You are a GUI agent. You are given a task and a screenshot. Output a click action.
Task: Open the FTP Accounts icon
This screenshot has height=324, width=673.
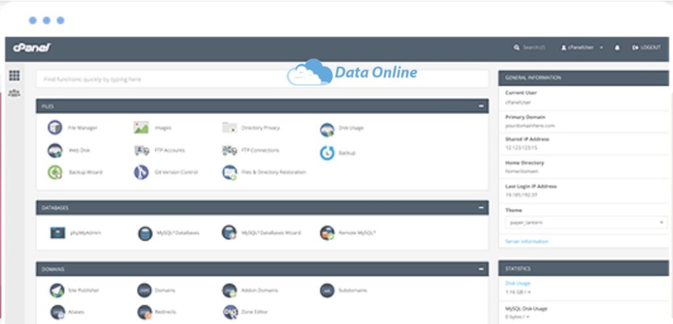click(142, 150)
